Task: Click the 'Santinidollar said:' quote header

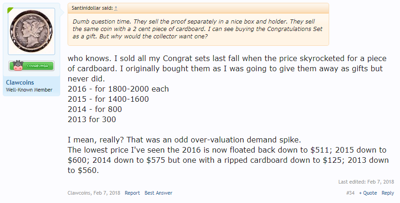Action: 92,8
